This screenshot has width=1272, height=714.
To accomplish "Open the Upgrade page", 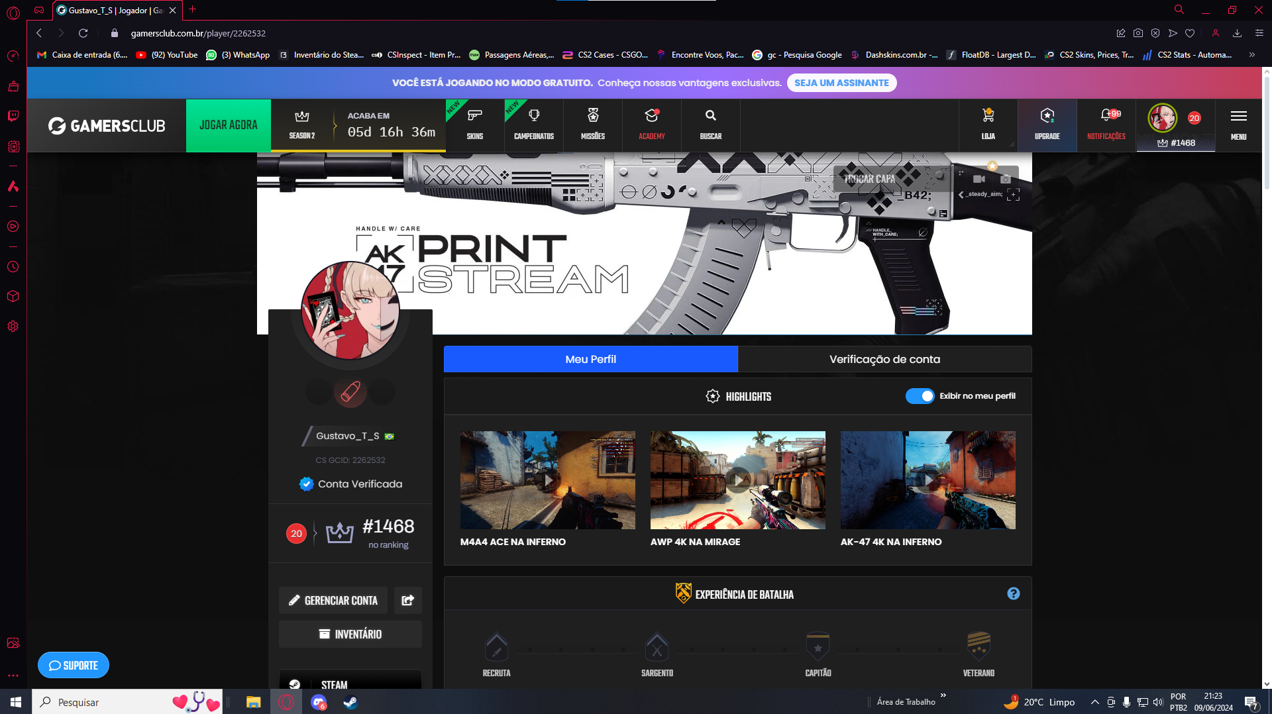I will click(1047, 125).
